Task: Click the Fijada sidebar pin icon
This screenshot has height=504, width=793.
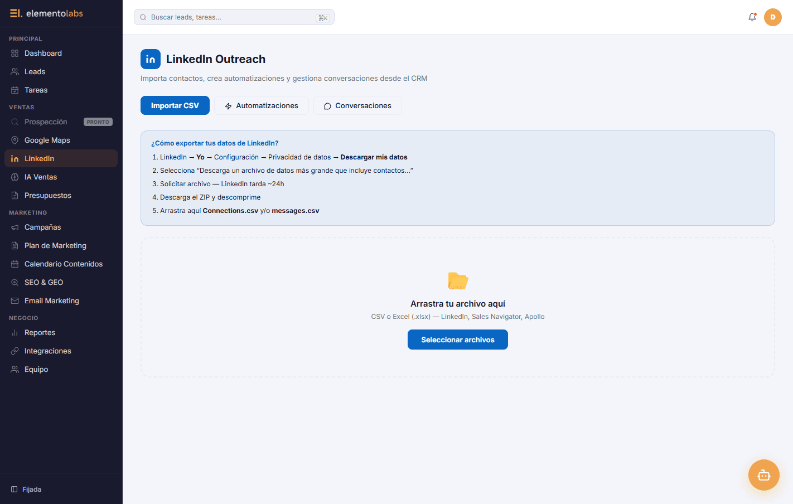Action: coord(14,490)
